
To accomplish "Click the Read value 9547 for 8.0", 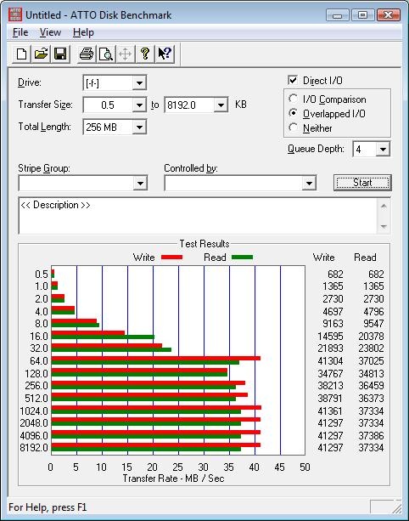I will pyautogui.click(x=373, y=323).
